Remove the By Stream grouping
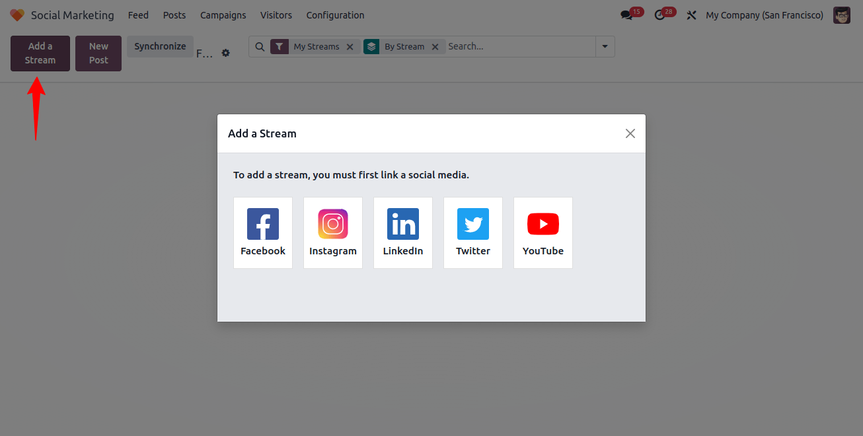This screenshot has width=863, height=436. click(x=435, y=47)
